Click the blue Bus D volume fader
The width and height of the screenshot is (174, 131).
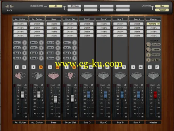[89, 95]
